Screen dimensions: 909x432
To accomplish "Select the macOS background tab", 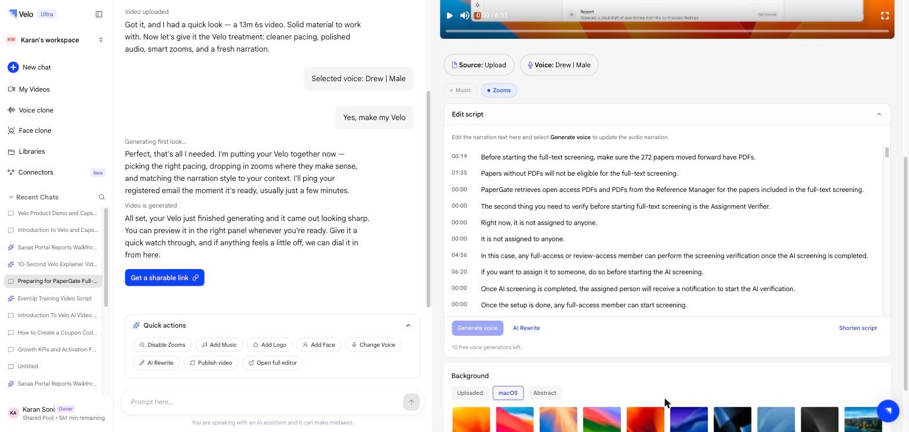I will click(508, 393).
